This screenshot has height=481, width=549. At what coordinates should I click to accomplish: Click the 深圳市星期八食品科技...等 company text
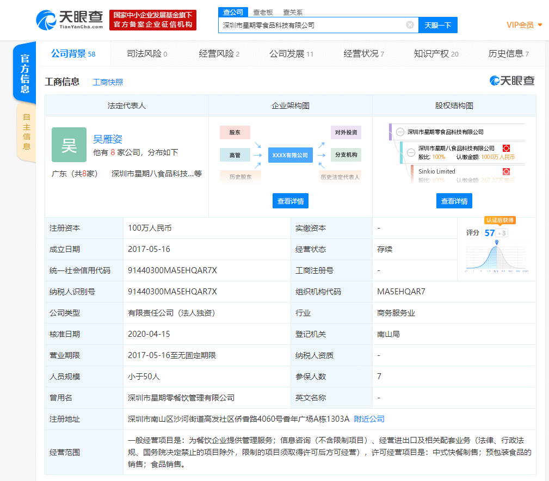coord(157,174)
